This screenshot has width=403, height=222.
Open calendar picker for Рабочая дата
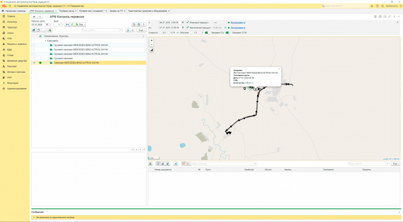pos(47,24)
